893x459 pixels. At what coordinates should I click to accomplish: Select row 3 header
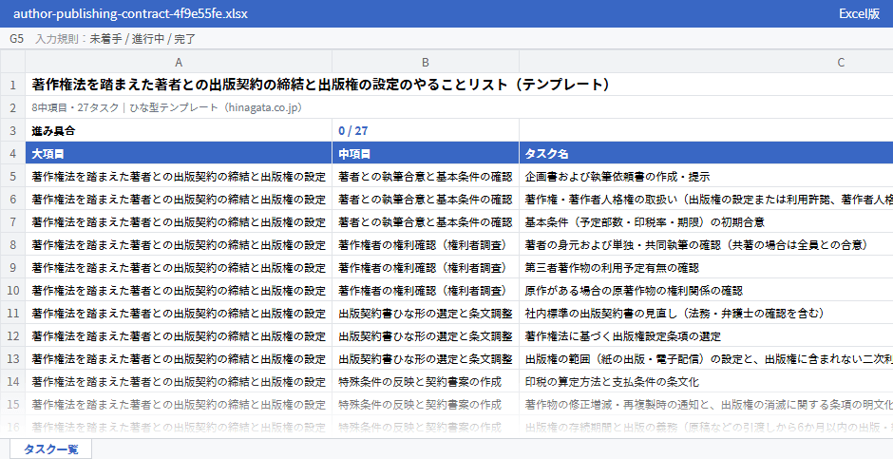[12, 130]
